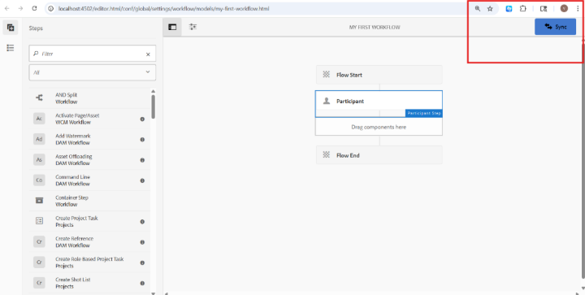Click the Cr icon for Create Shot List

pos(39,283)
